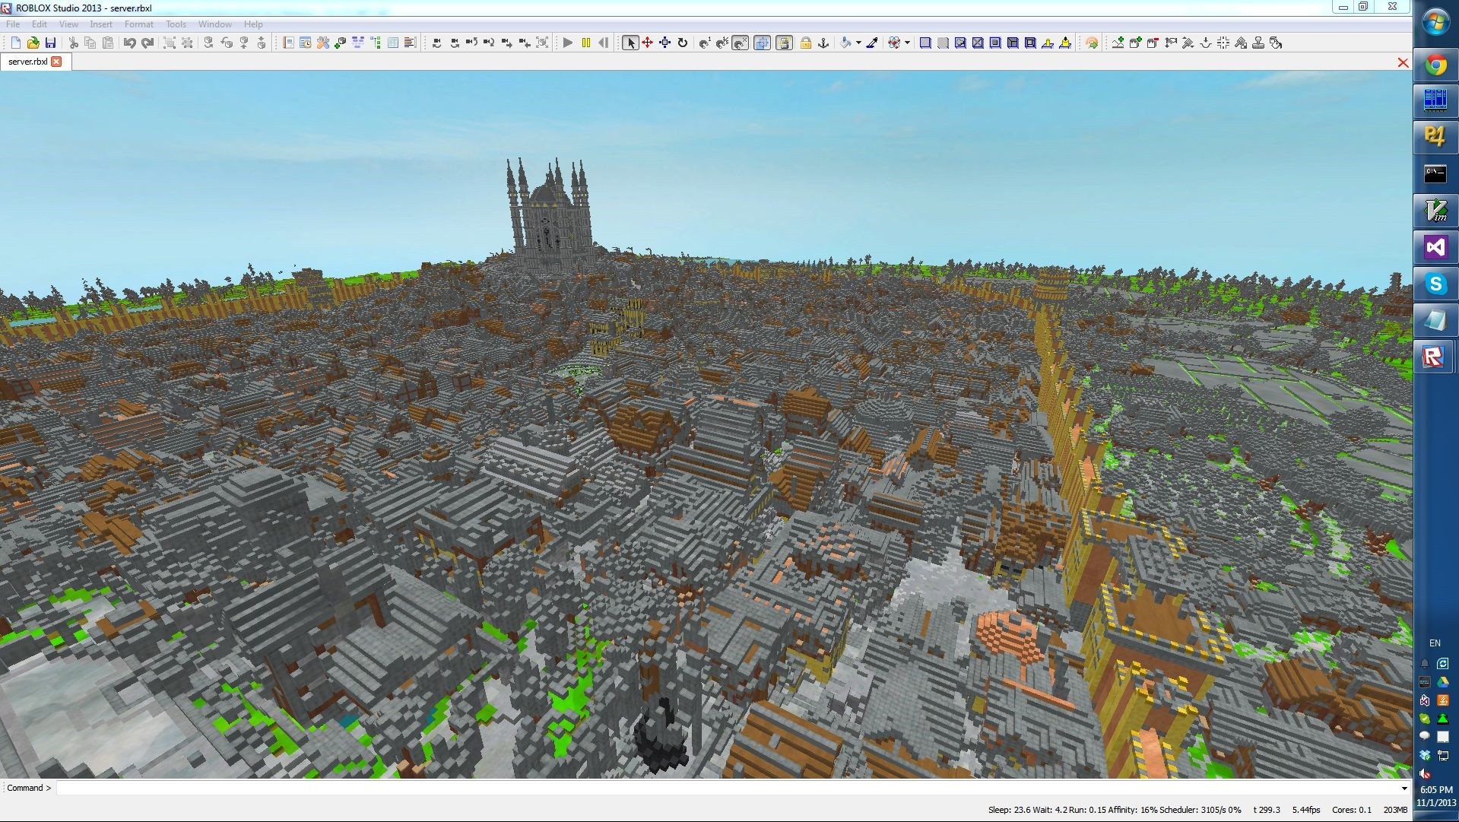Choose the Select arrow tool
1459x822 pixels.
point(630,43)
